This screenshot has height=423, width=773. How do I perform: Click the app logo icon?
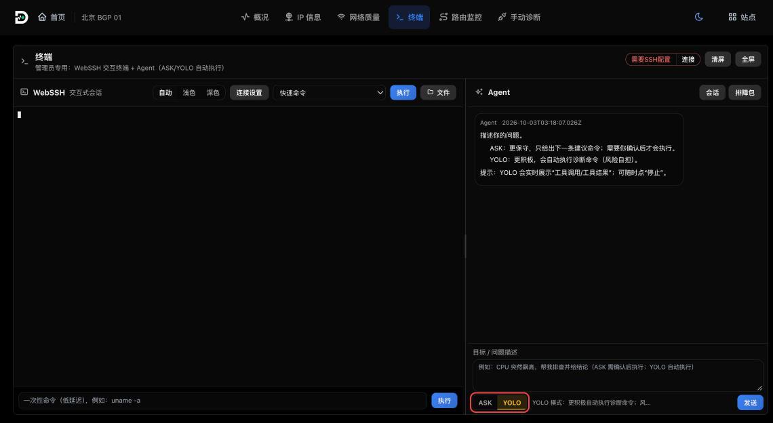pyautogui.click(x=21, y=17)
